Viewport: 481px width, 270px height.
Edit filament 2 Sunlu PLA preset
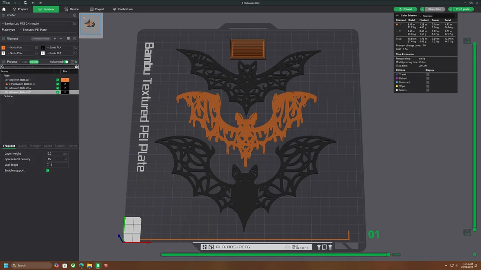(76, 48)
